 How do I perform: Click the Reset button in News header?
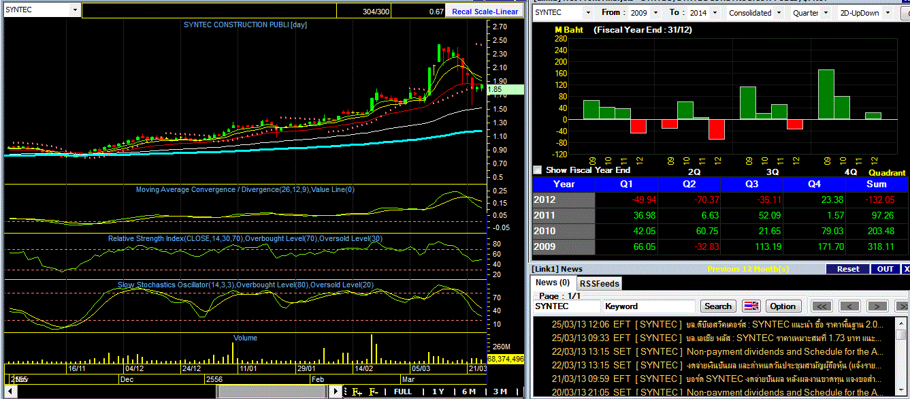point(848,269)
